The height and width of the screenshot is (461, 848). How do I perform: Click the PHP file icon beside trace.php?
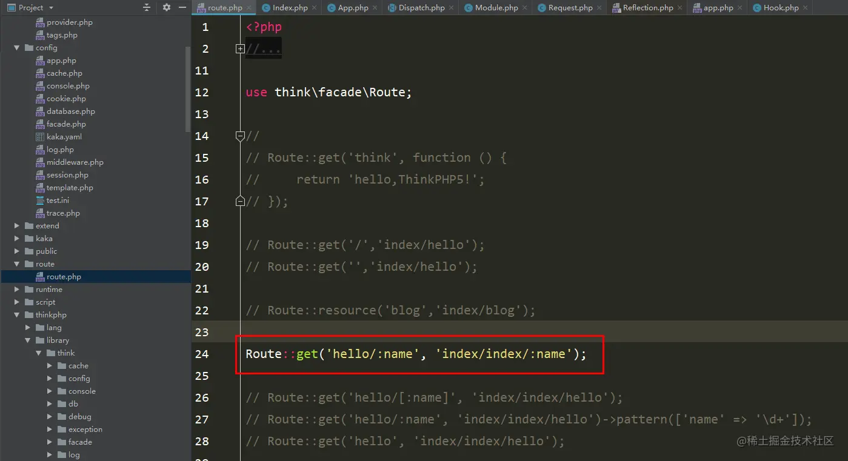tap(40, 213)
